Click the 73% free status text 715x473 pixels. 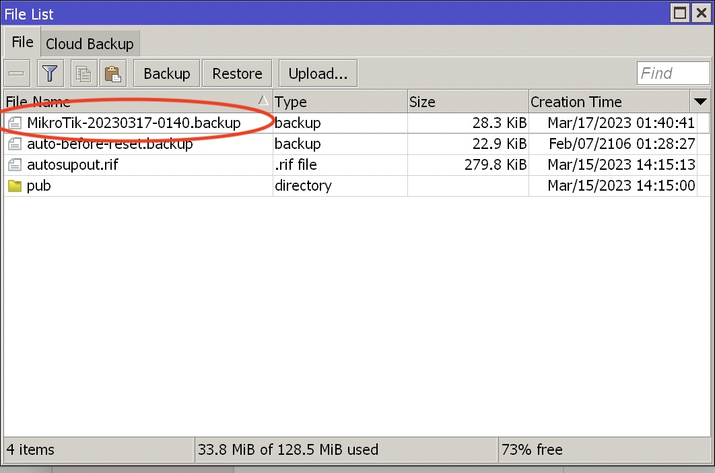(x=532, y=449)
